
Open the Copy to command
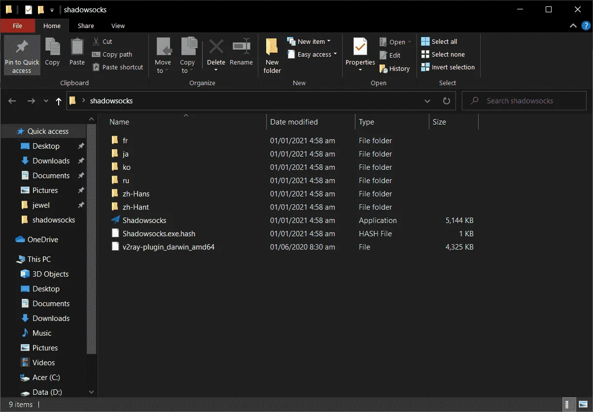coord(187,55)
